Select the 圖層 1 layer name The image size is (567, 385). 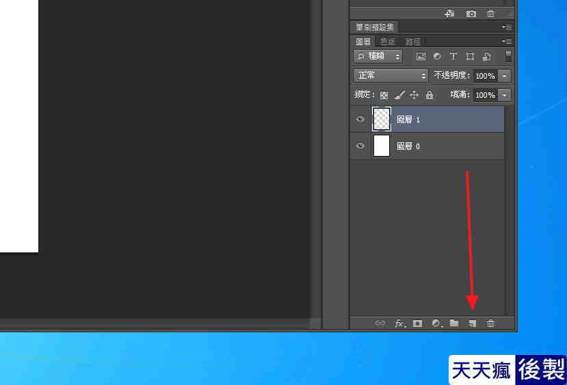(408, 120)
